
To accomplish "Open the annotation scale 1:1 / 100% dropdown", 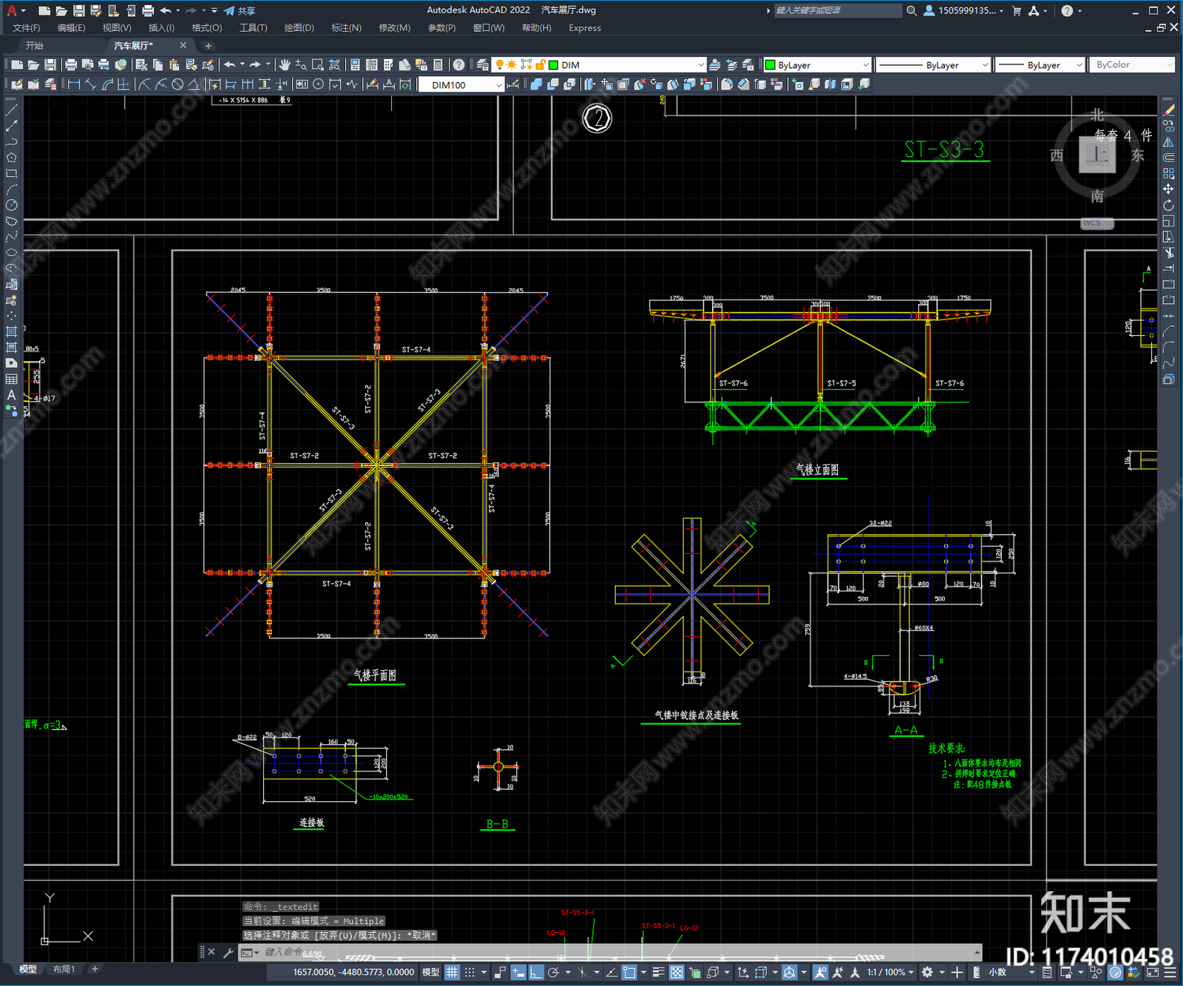I will pos(890,972).
